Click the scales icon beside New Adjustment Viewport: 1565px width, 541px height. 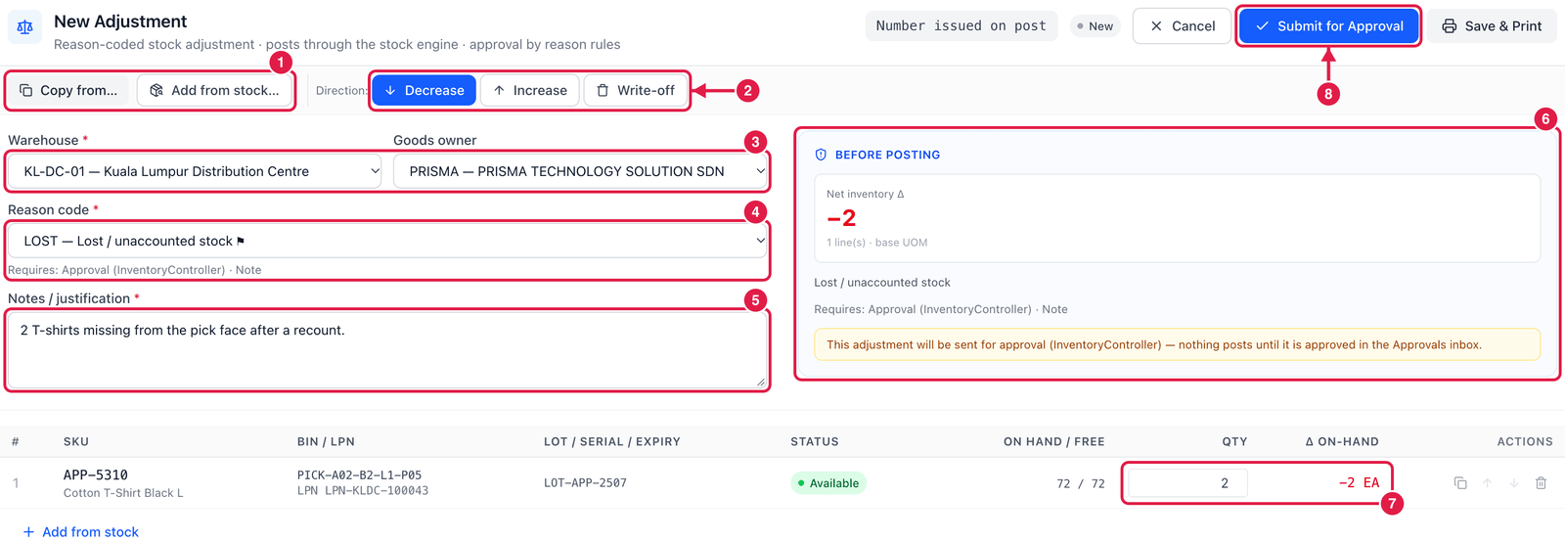(x=25, y=27)
